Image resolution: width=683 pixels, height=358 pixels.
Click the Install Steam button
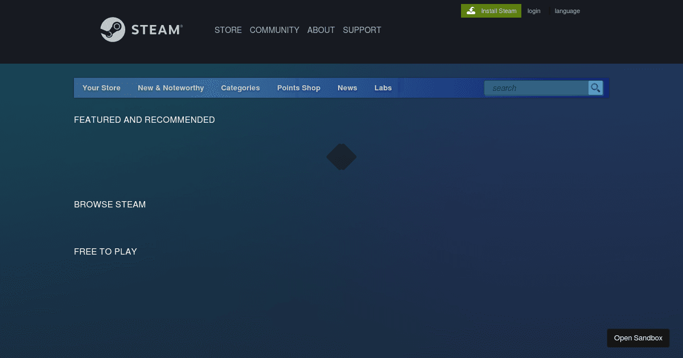pos(491,11)
